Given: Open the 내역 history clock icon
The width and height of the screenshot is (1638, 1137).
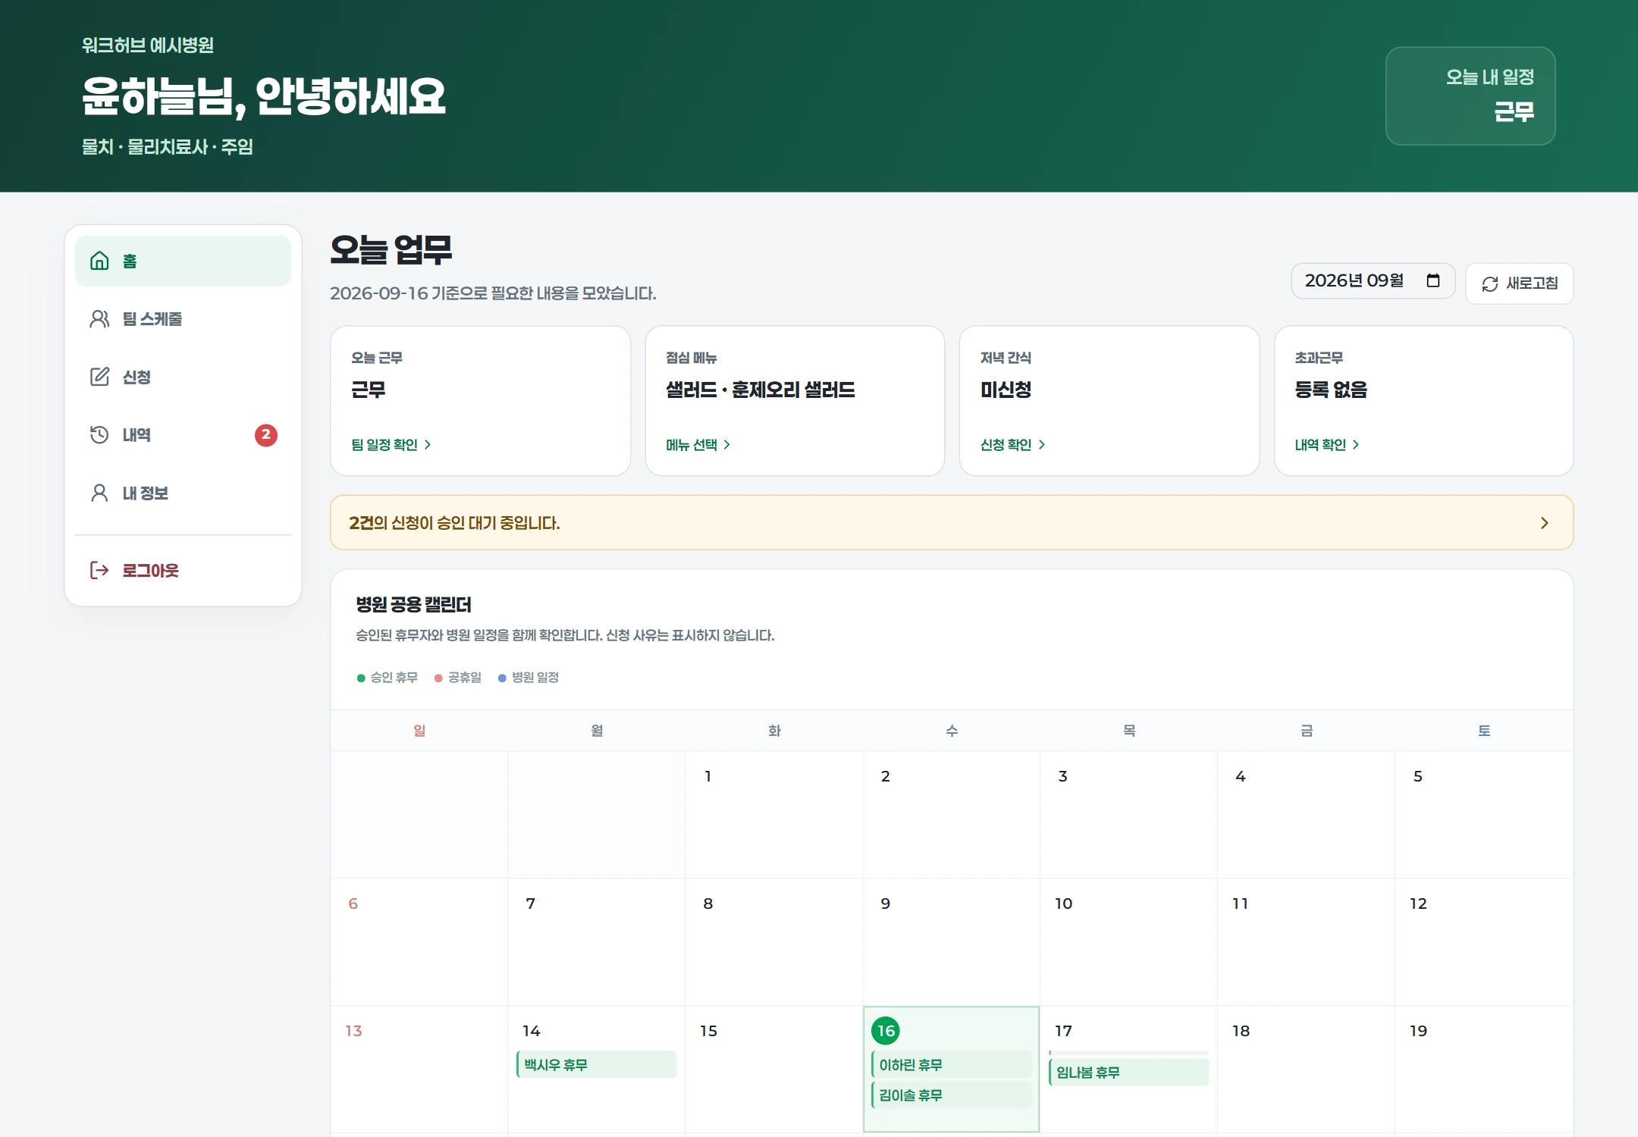Looking at the screenshot, I should pyautogui.click(x=99, y=435).
